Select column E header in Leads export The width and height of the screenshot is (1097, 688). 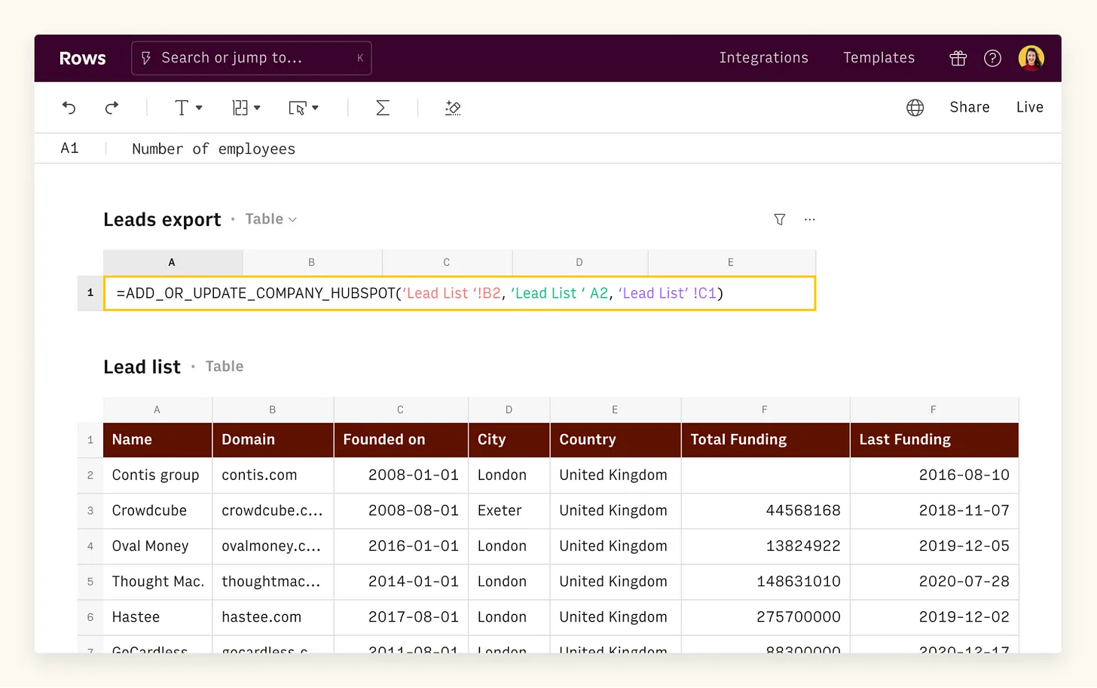click(x=731, y=262)
